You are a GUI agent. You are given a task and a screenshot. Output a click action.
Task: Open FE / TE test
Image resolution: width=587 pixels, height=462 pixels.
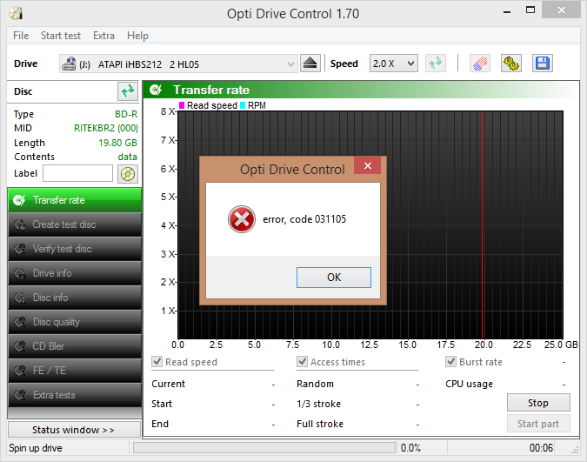tap(75, 371)
